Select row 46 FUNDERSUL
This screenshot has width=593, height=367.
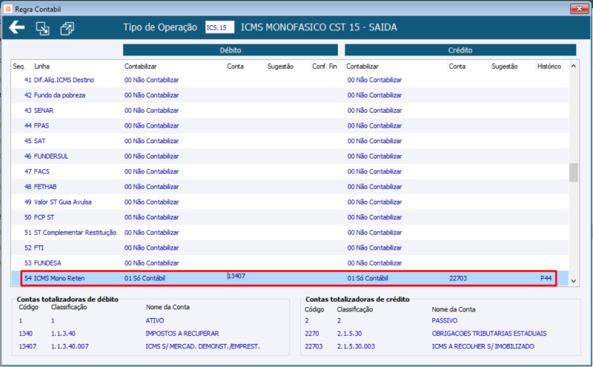(x=290, y=156)
